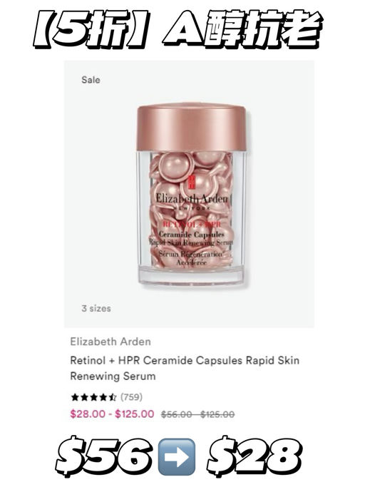
Task: Click the blue right-arrow emoji icon
Action: pos(177,457)
